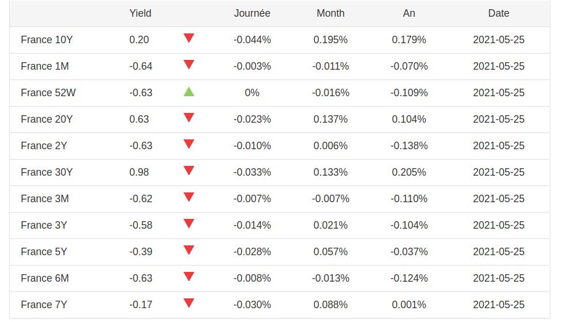563x322 pixels.
Task: Click the France 7Y yearly change 0.001%
Action: [x=409, y=305]
